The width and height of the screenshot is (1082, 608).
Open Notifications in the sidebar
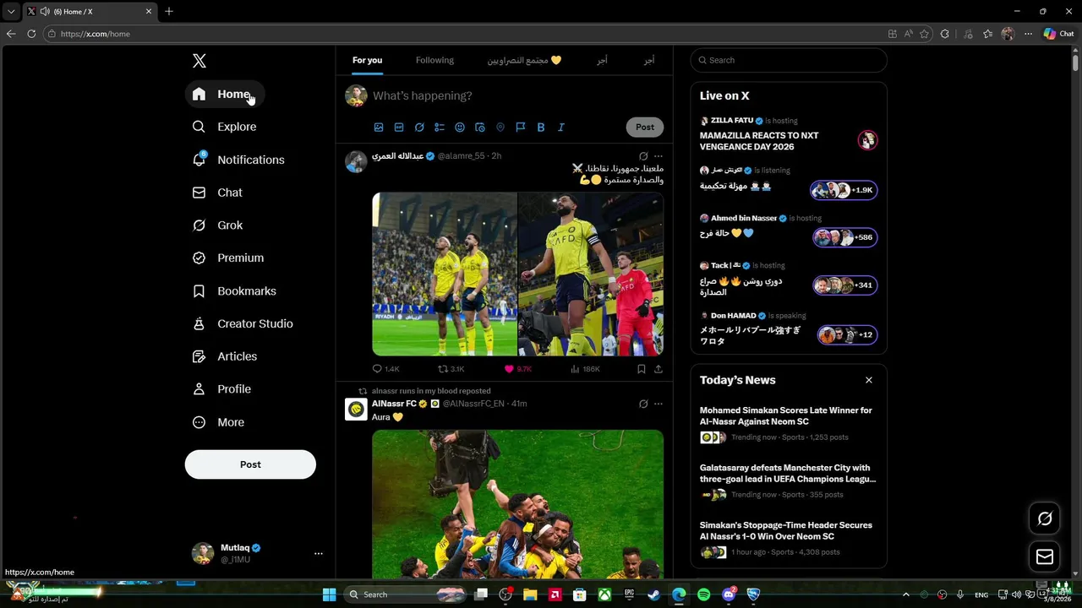tap(239, 160)
